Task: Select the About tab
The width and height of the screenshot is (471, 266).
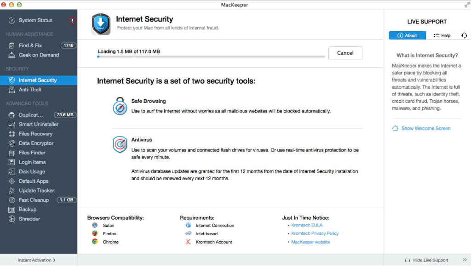Action: tap(407, 35)
